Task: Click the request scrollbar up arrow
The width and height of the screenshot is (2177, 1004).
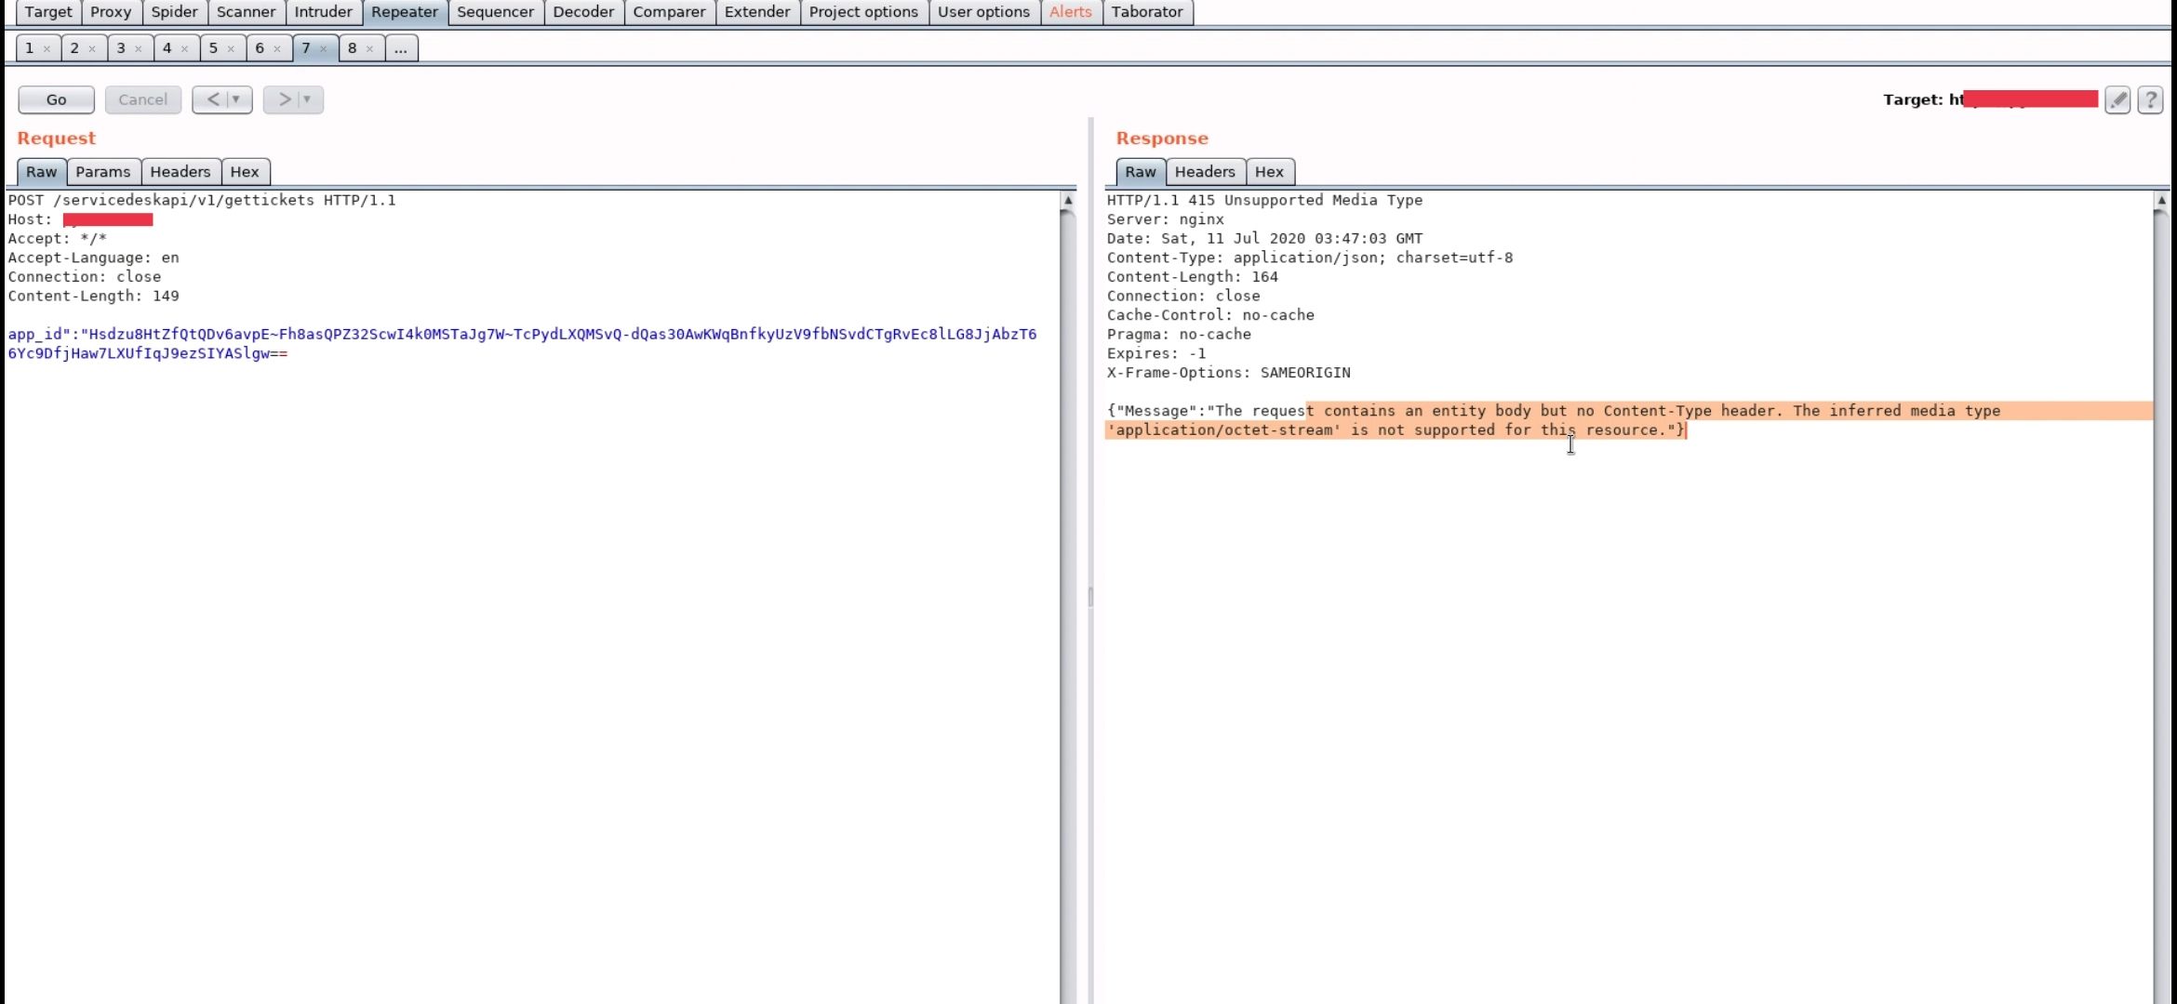Action: coord(1068,201)
